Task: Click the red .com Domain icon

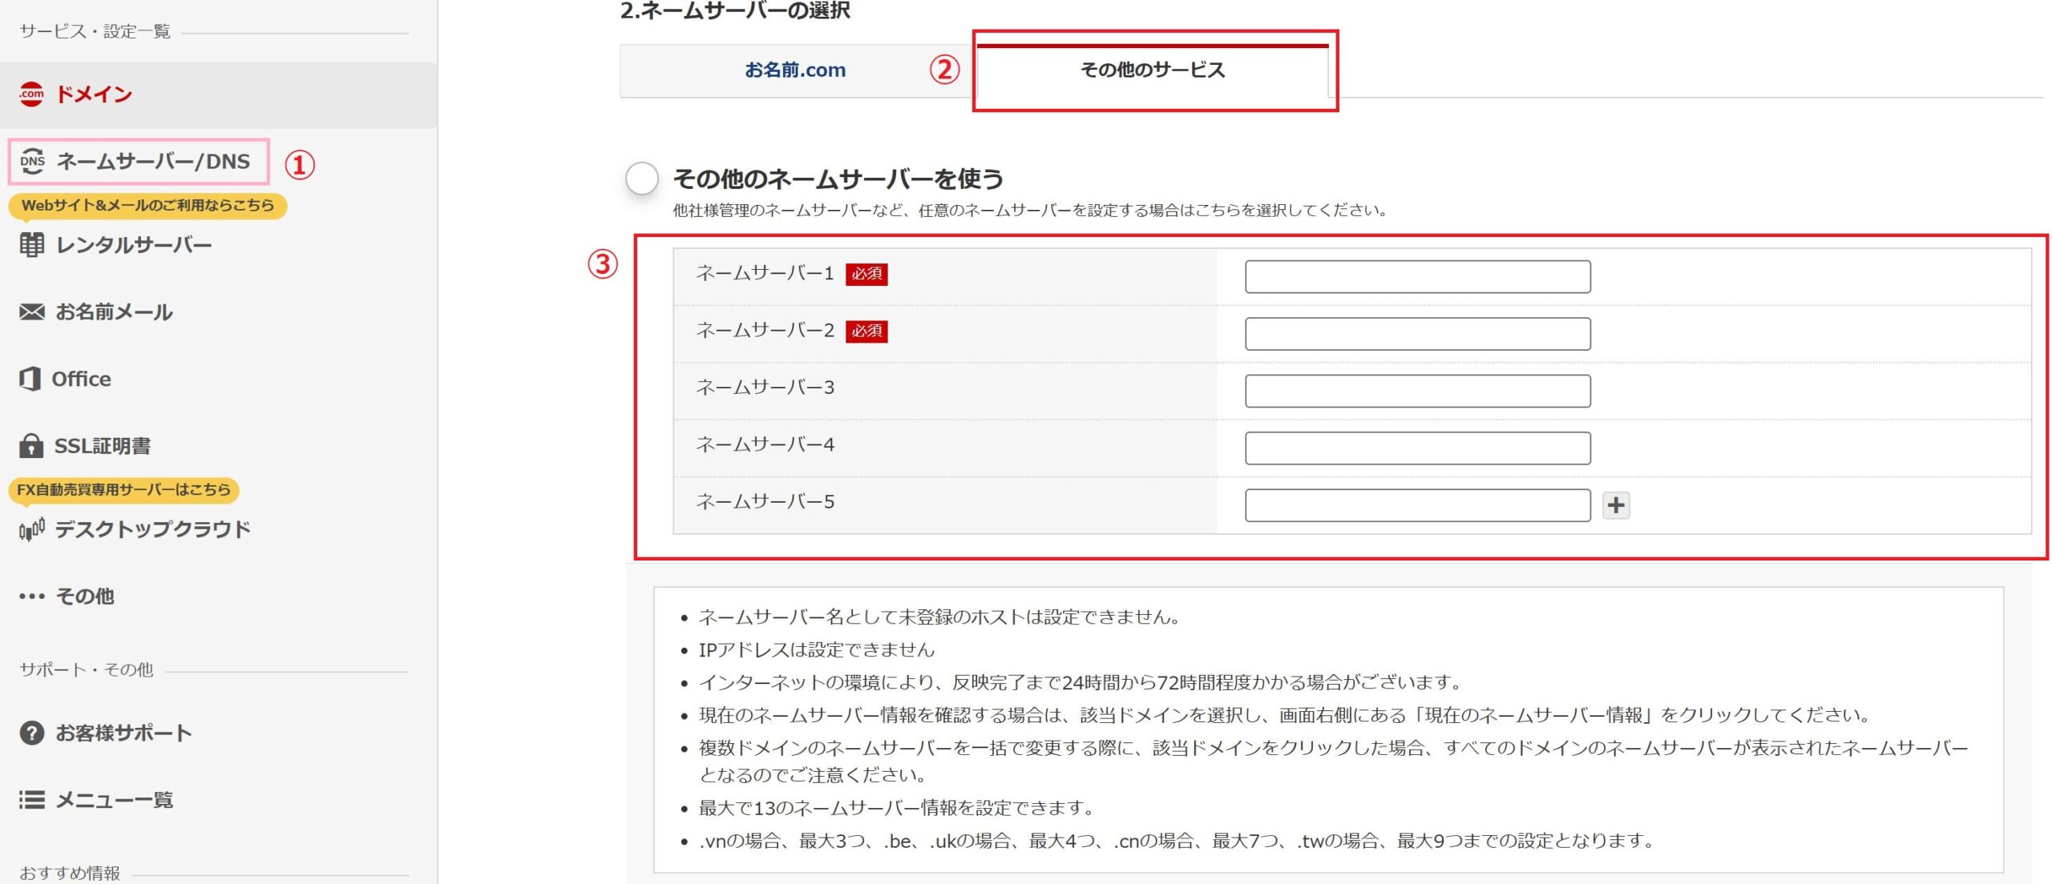Action: (x=32, y=94)
